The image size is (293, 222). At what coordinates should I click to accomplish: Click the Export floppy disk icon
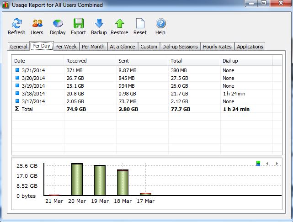(x=79, y=23)
